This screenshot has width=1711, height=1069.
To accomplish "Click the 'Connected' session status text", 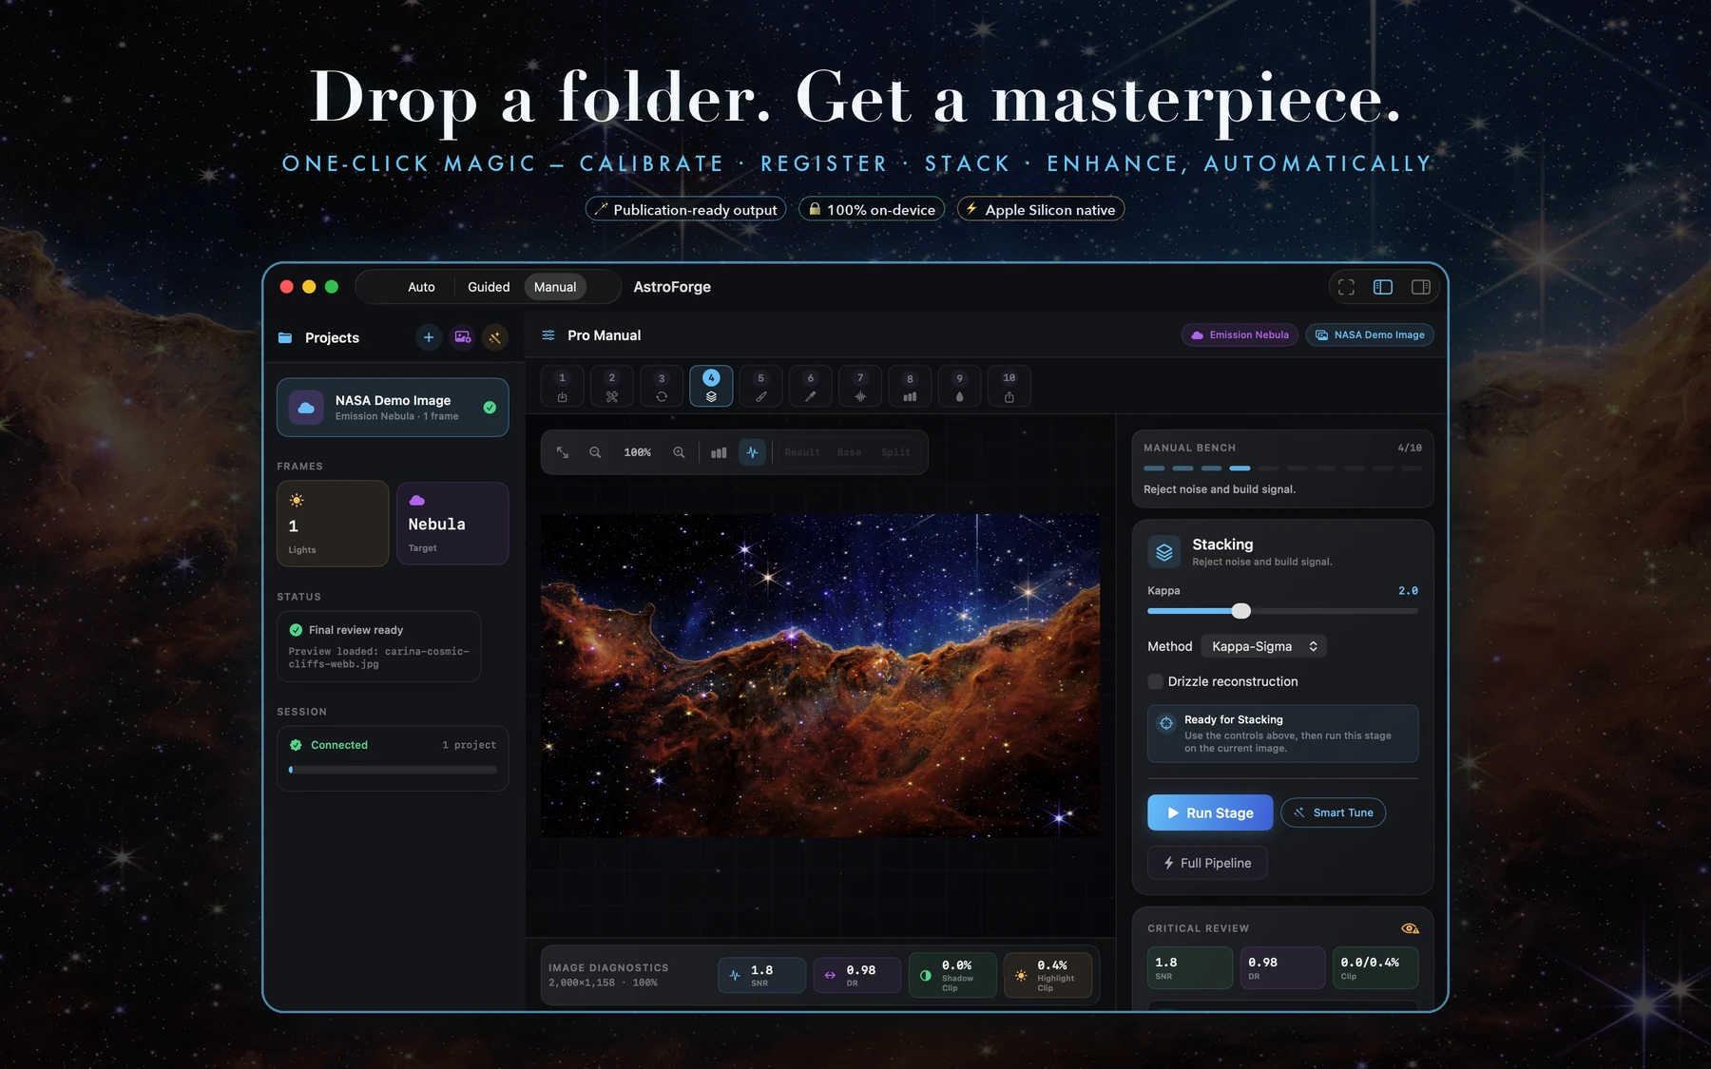I will (x=338, y=745).
